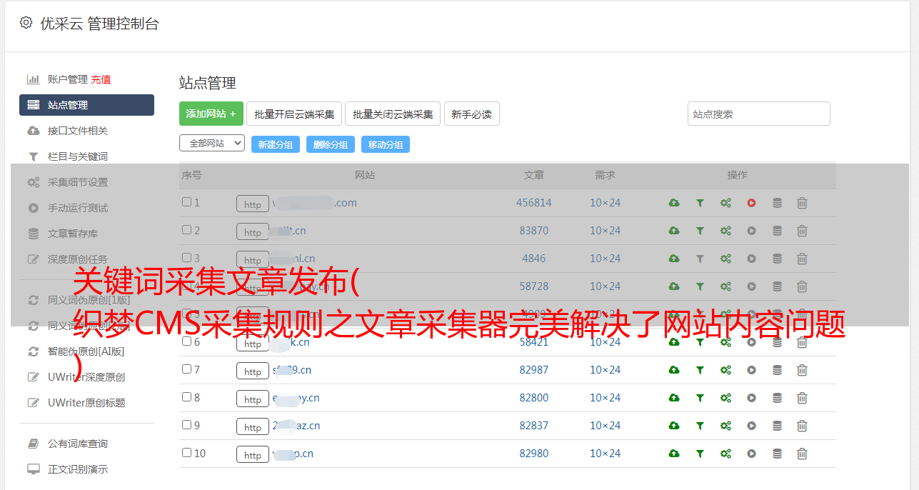Click the 删除分组 button
Image resolution: width=919 pixels, height=490 pixels.
(331, 144)
